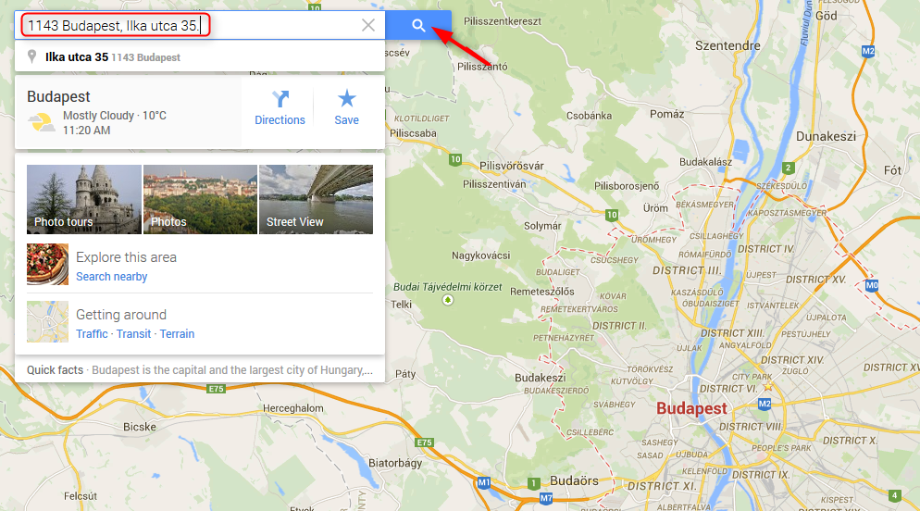
Task: Switch to Terrain view
Action: 177,334
